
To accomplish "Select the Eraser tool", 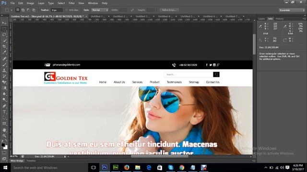I will (x=4, y=82).
